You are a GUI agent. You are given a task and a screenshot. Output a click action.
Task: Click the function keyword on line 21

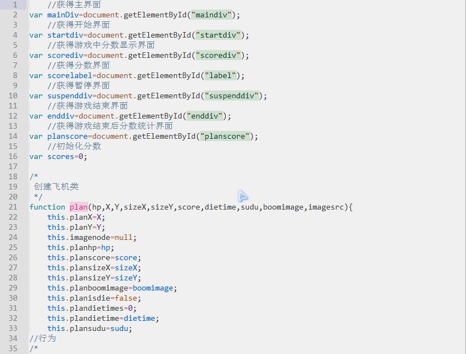47,207
